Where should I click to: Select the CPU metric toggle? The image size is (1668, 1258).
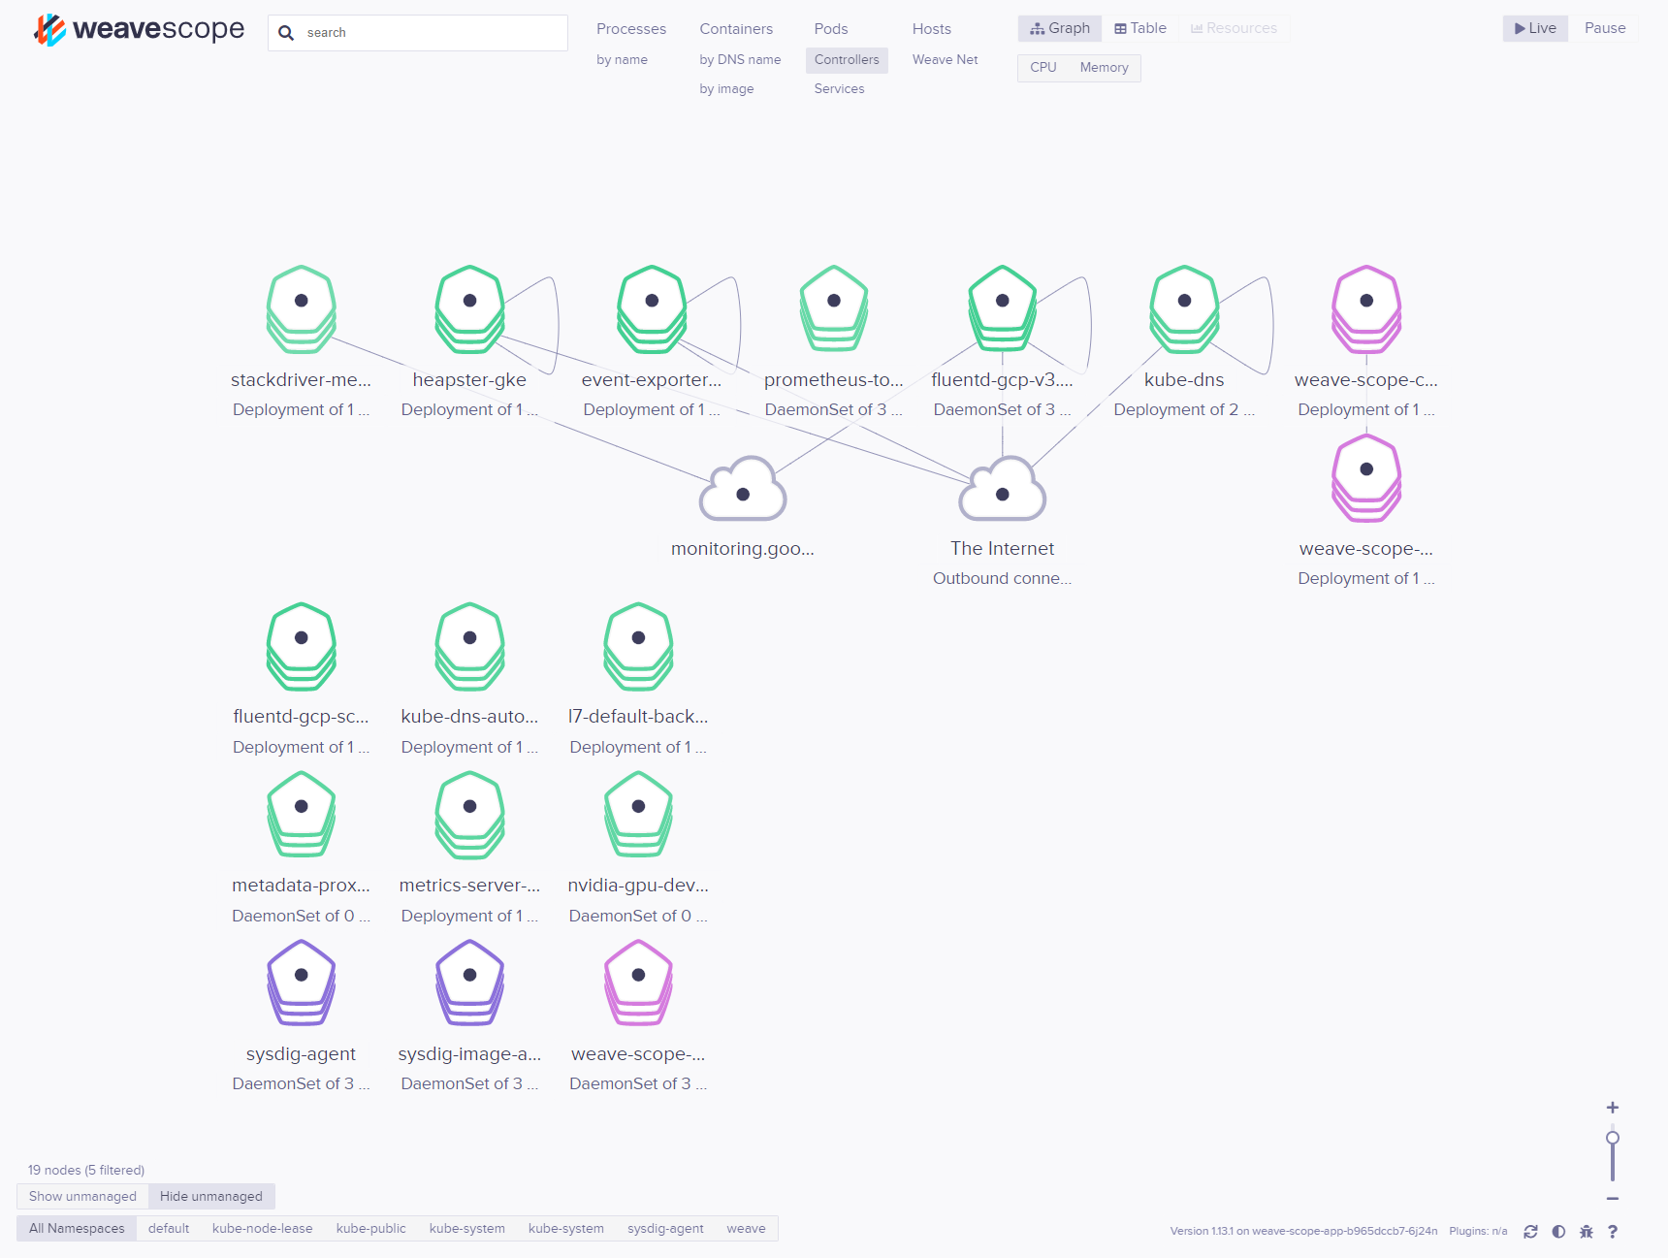(1043, 67)
